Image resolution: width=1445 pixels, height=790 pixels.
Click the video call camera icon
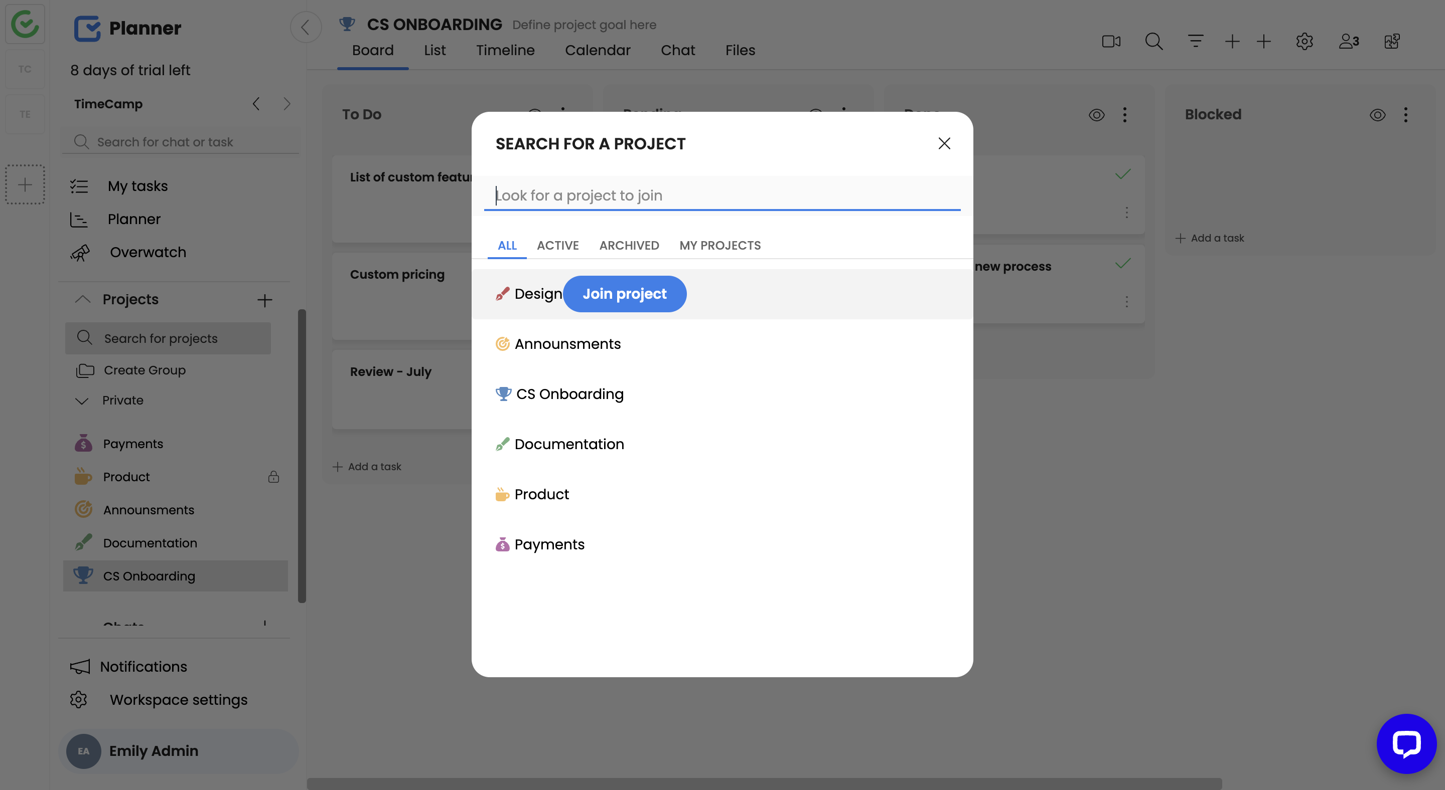1111,42
